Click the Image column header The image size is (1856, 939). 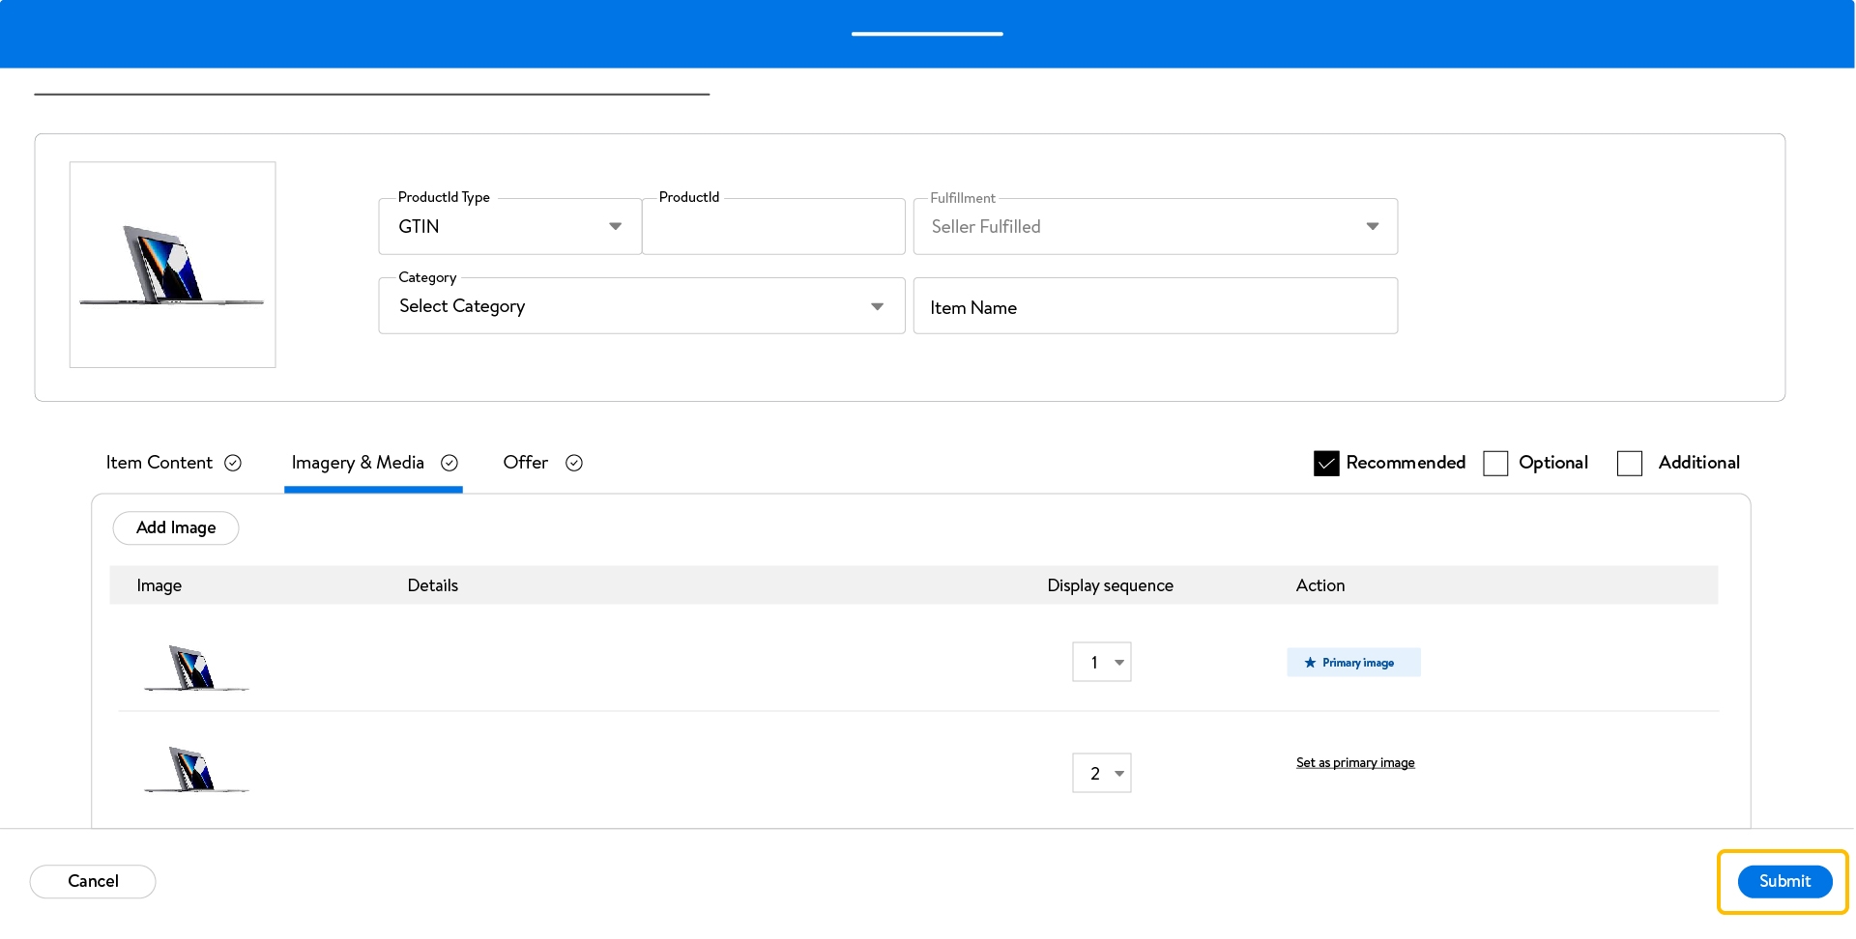tap(159, 585)
